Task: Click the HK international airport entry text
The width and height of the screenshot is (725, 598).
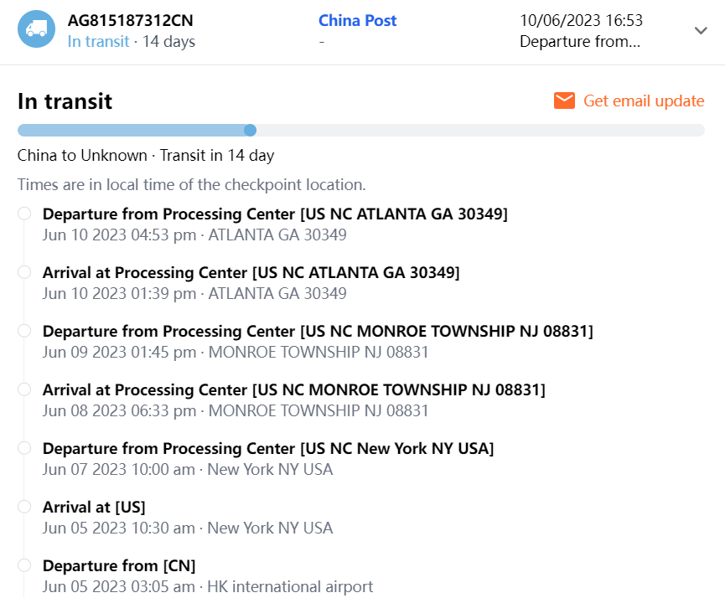Action: point(290,586)
